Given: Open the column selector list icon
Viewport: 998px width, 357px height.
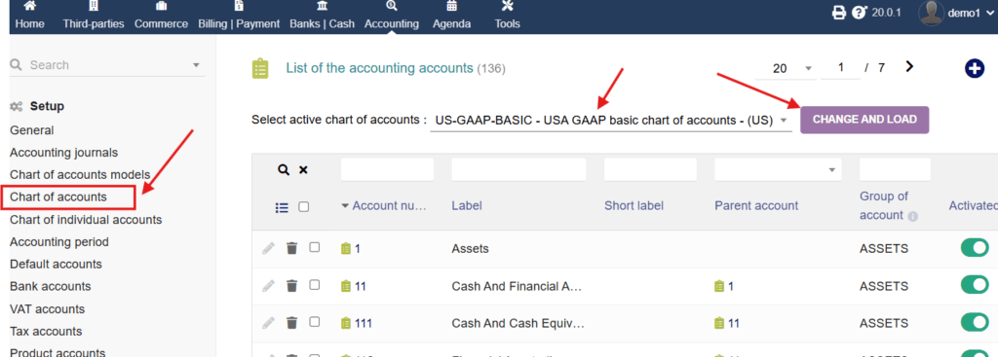Looking at the screenshot, I should [282, 207].
